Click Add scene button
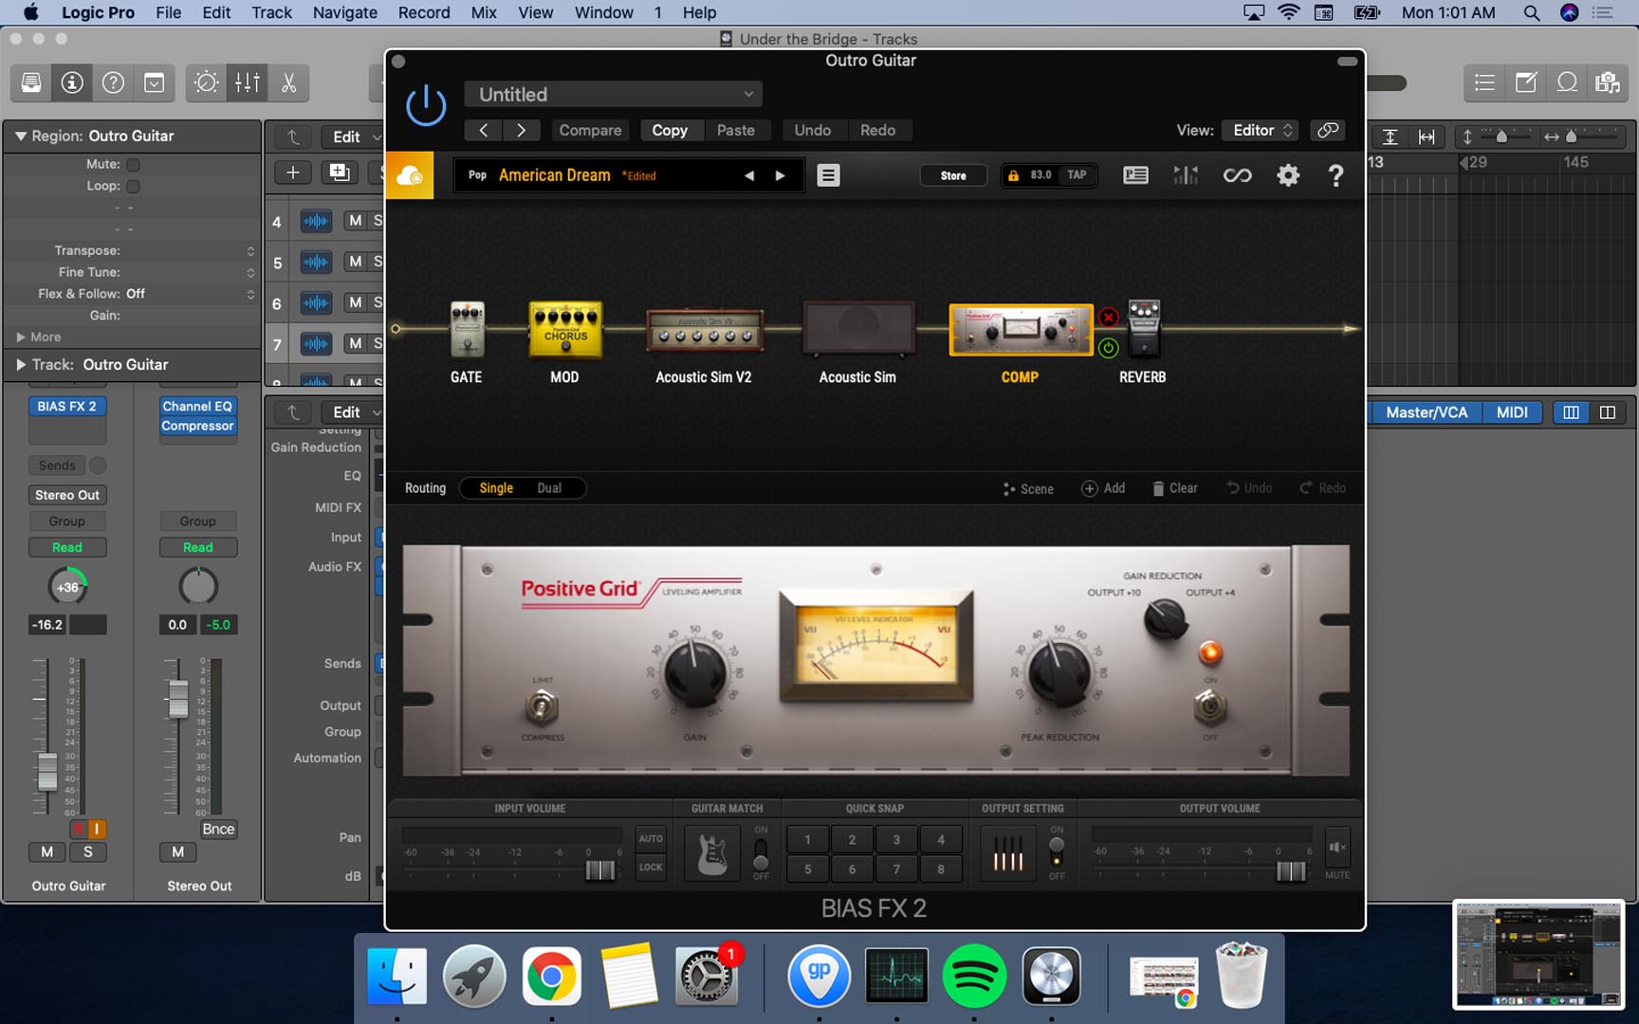Viewport: 1639px width, 1024px height. tap(1104, 488)
